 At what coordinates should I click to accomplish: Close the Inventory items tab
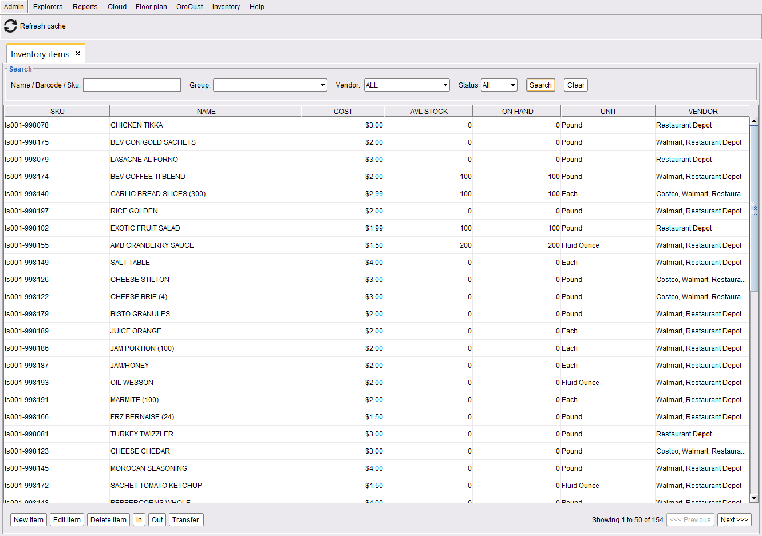click(78, 54)
